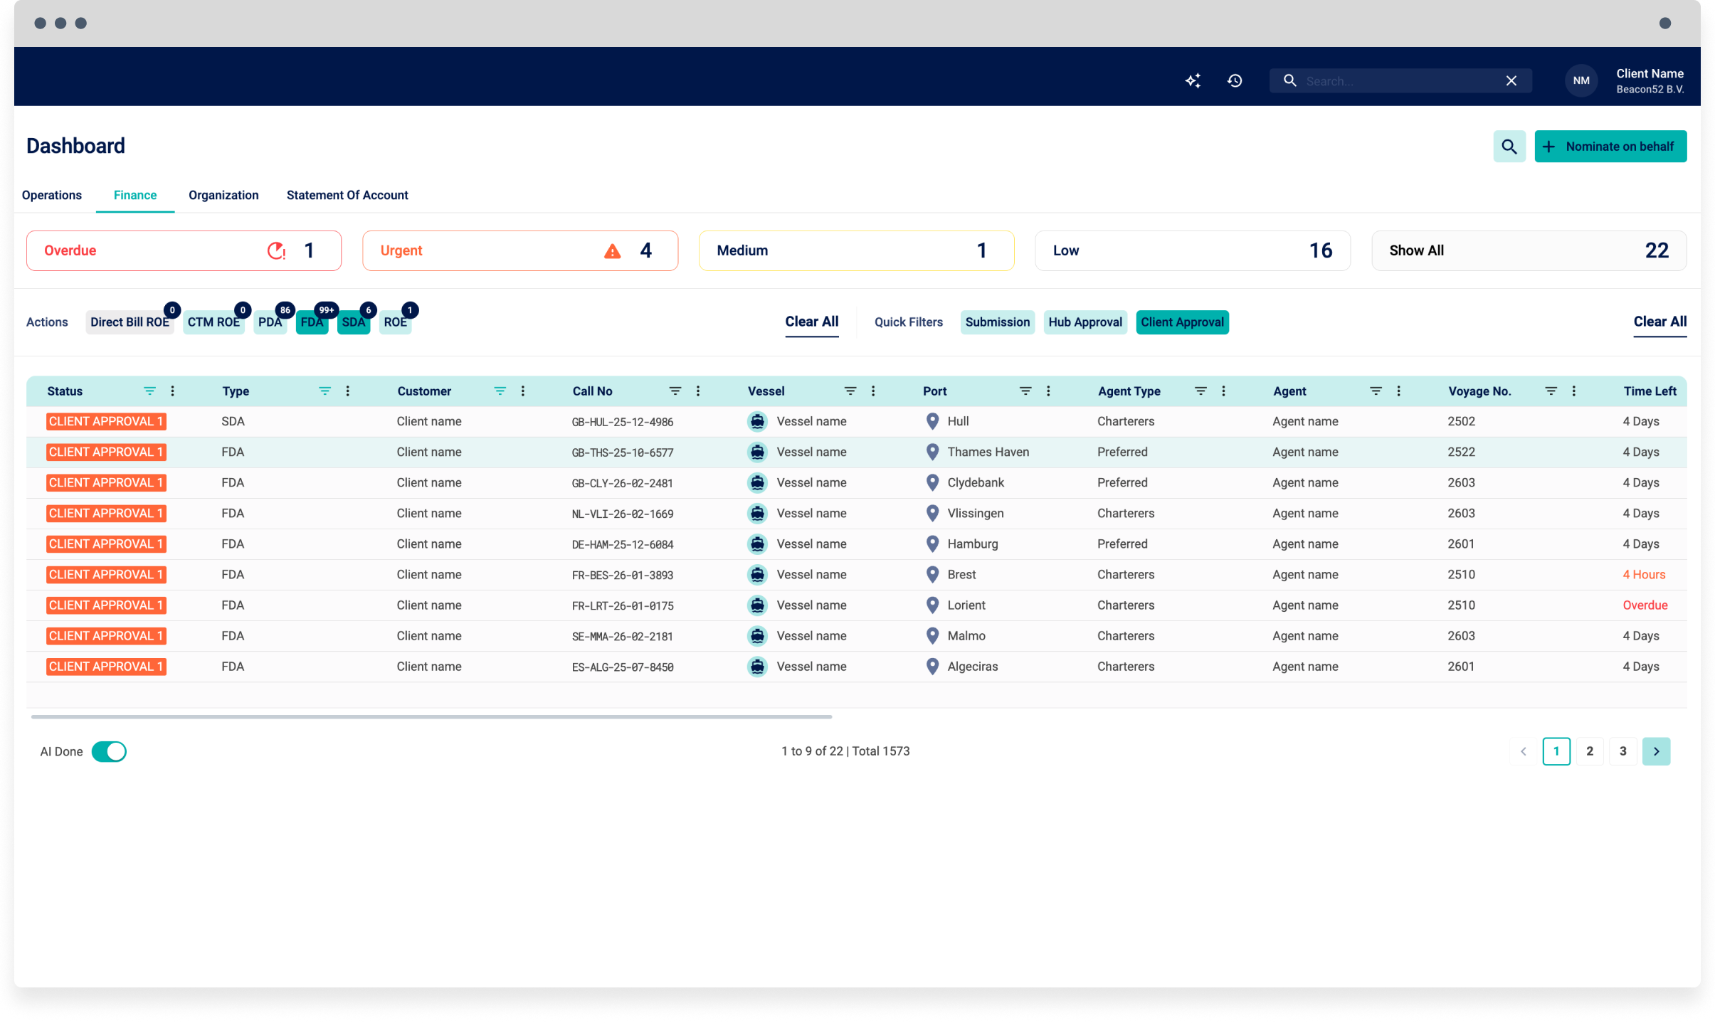Click vessel ship icon in Hull row
The width and height of the screenshot is (1715, 1023).
pos(757,421)
